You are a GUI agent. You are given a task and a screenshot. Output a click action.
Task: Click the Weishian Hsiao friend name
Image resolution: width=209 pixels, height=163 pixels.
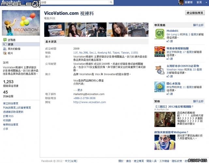(x=175, y=70)
